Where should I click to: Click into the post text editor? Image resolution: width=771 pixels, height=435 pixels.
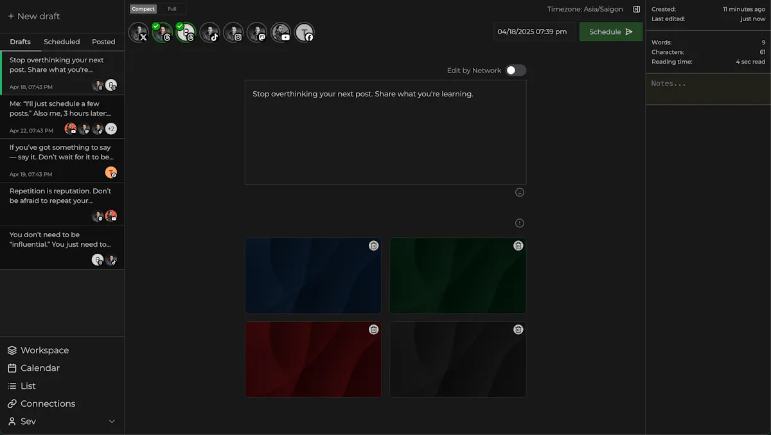385,132
